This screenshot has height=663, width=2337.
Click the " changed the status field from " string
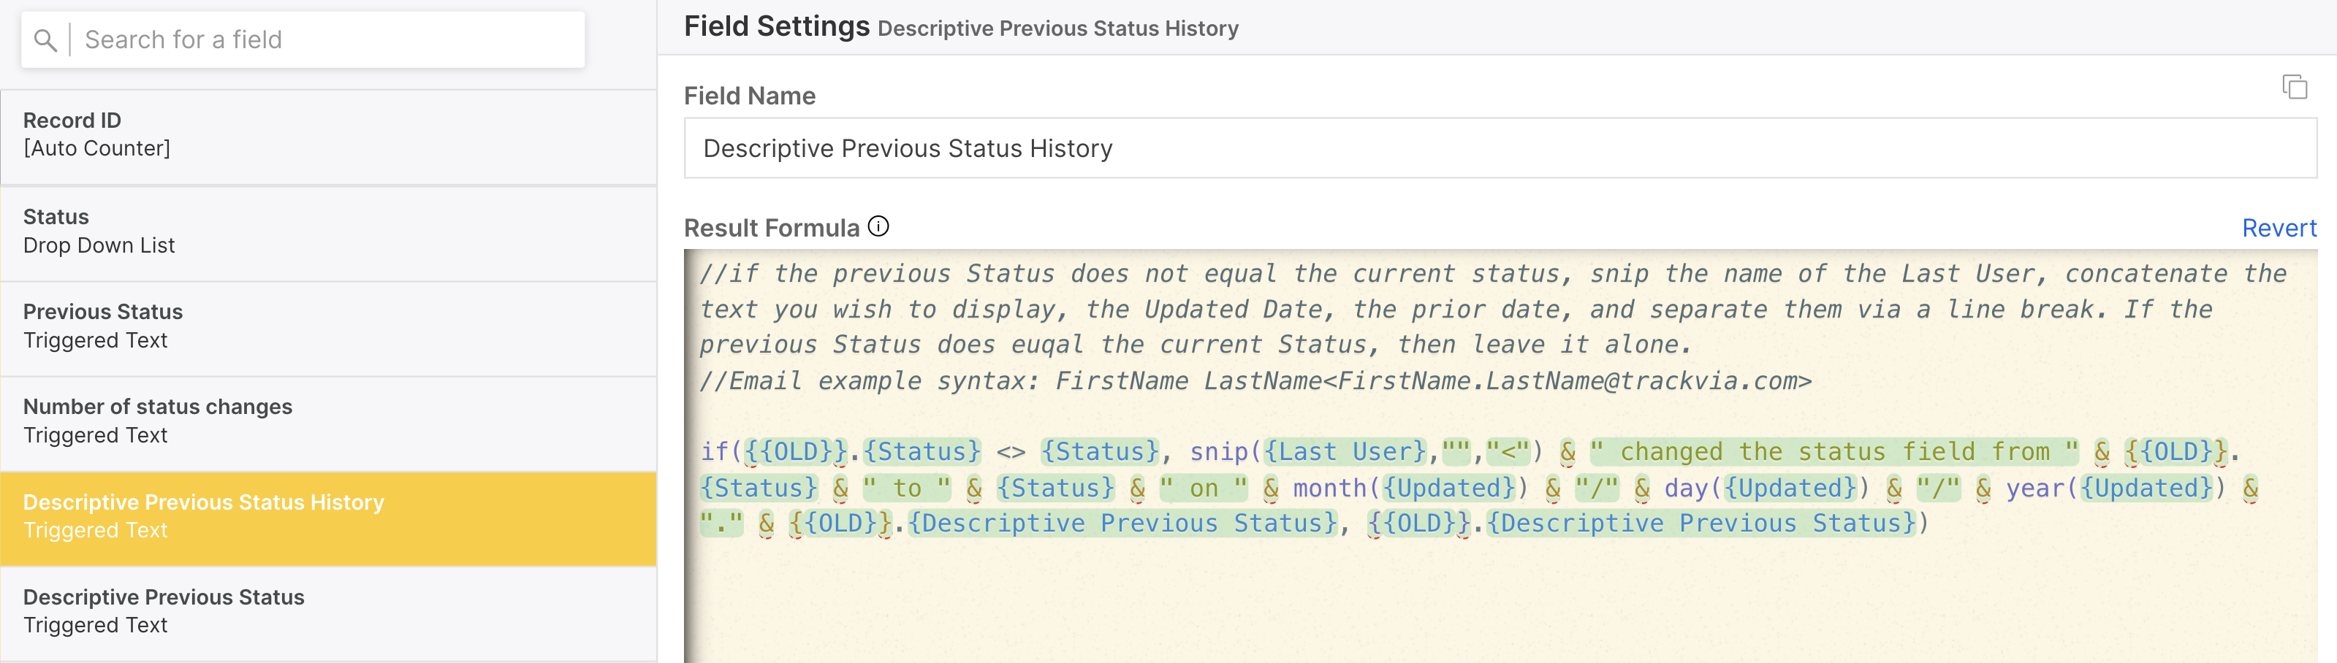[x=1834, y=452]
